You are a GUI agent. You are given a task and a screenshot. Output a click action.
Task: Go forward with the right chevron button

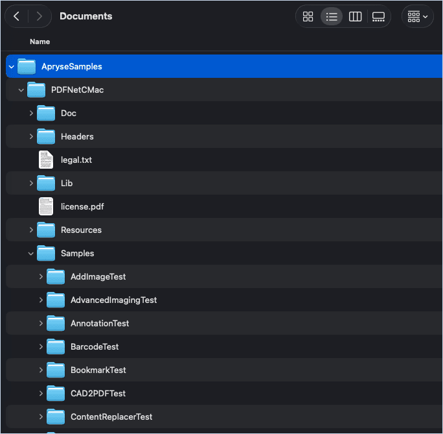40,16
